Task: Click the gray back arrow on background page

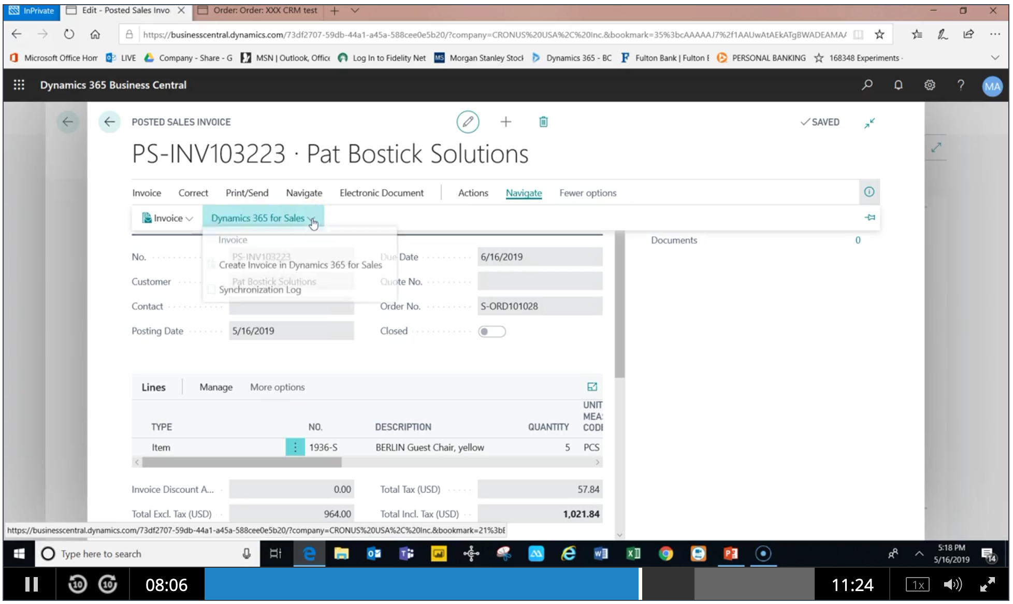Action: [x=67, y=122]
